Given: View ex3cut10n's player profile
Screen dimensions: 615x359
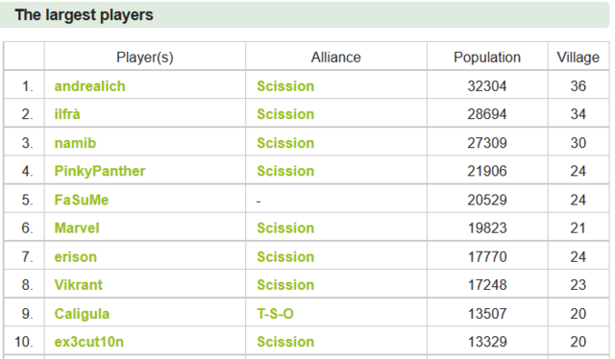Looking at the screenshot, I should click(x=89, y=342).
